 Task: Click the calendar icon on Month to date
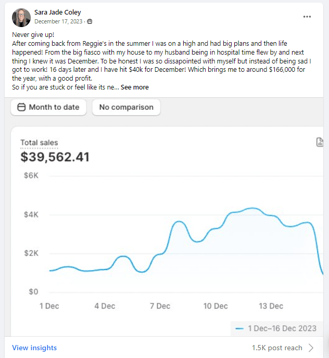(21, 107)
